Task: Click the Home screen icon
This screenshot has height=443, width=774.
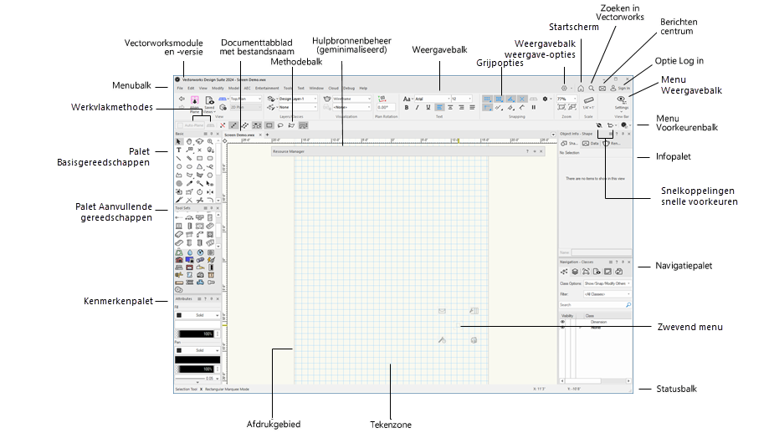Action: pyautogui.click(x=580, y=88)
